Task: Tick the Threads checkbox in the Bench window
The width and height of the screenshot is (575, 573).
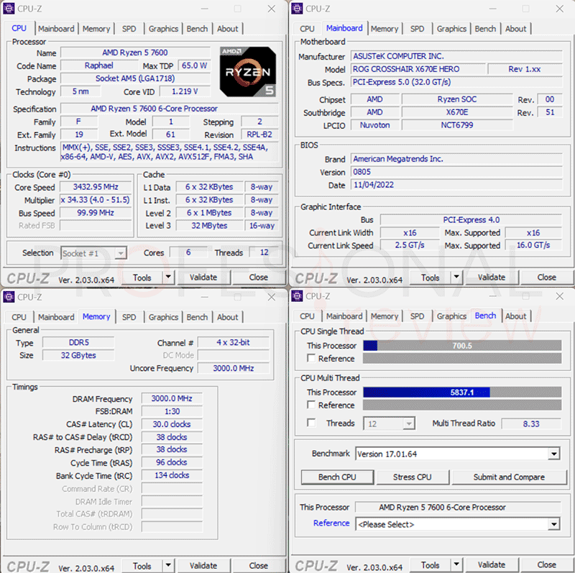Action: coord(311,423)
